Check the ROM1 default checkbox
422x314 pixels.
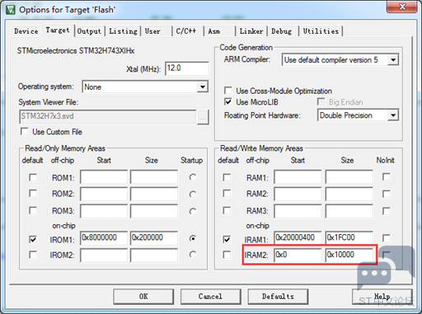click(x=33, y=177)
